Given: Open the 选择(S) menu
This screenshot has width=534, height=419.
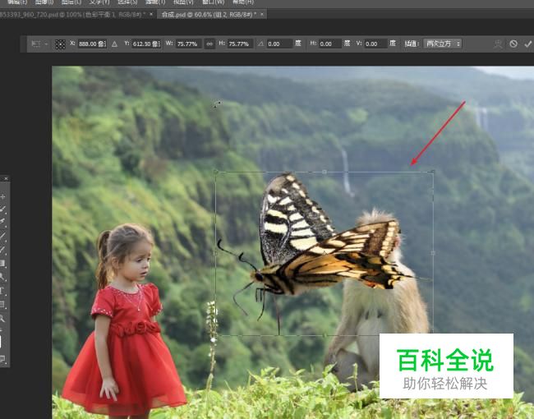Looking at the screenshot, I should [x=127, y=2].
